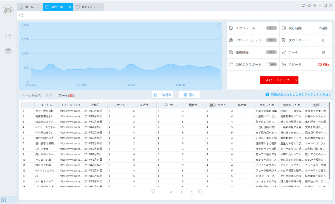Click the データ chart icon
This screenshot has width=335, height=204.
284,52
